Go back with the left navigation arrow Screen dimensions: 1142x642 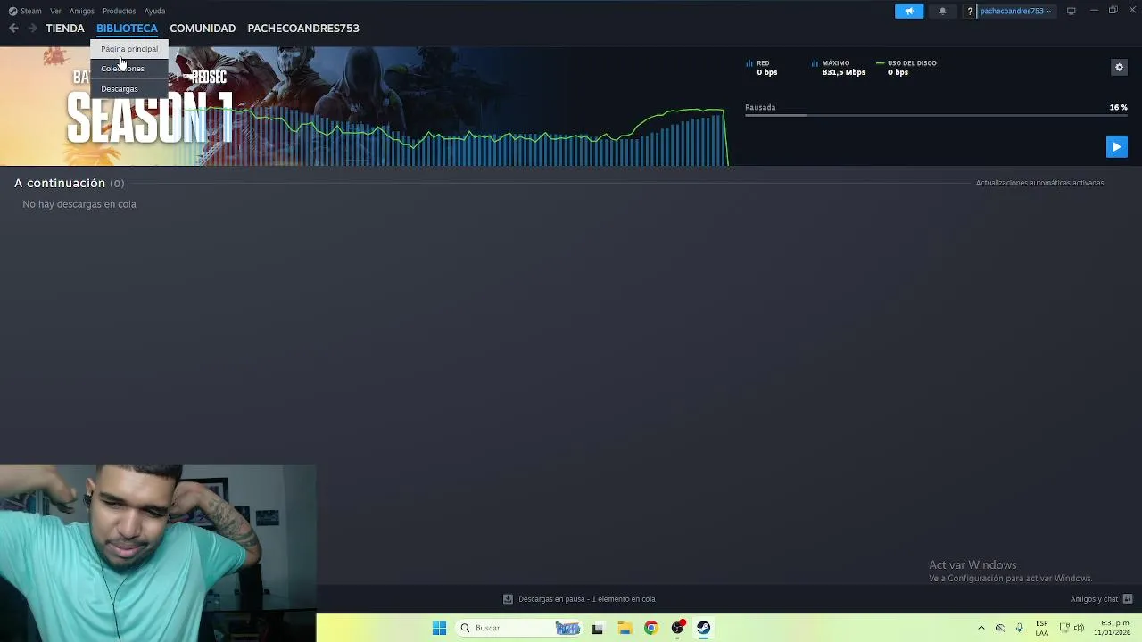pyautogui.click(x=13, y=29)
